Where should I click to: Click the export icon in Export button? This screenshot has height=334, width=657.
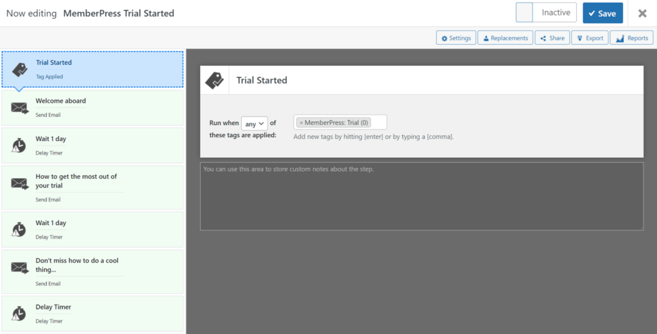580,38
